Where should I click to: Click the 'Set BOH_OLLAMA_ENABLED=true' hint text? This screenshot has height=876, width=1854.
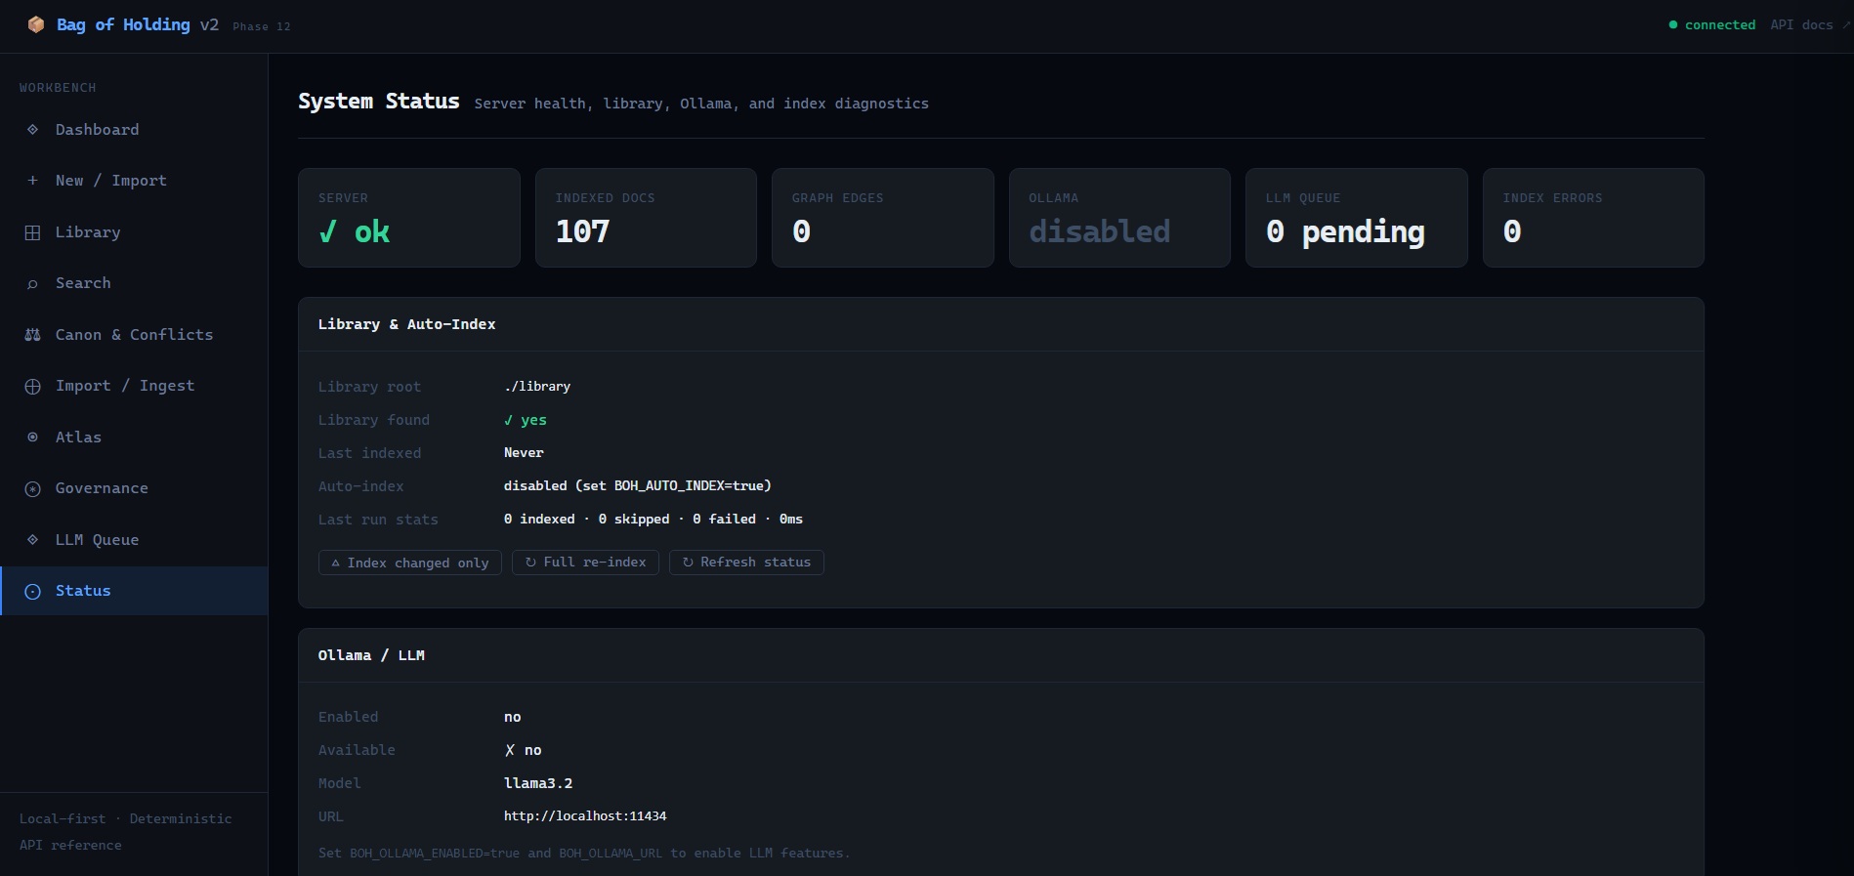(x=584, y=854)
